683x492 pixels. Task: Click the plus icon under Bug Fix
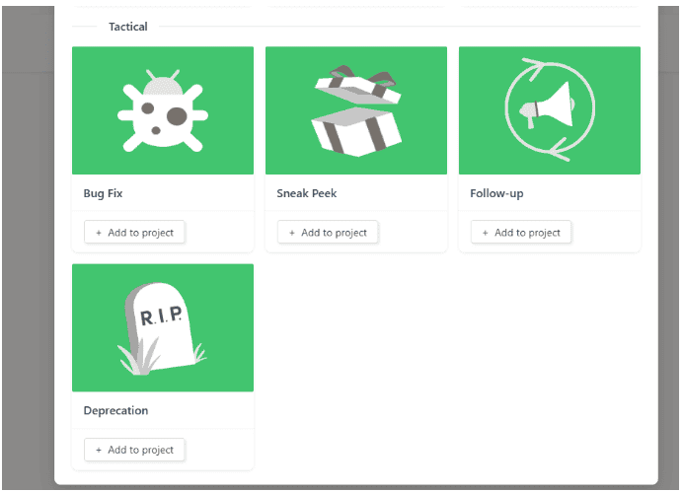click(x=99, y=233)
